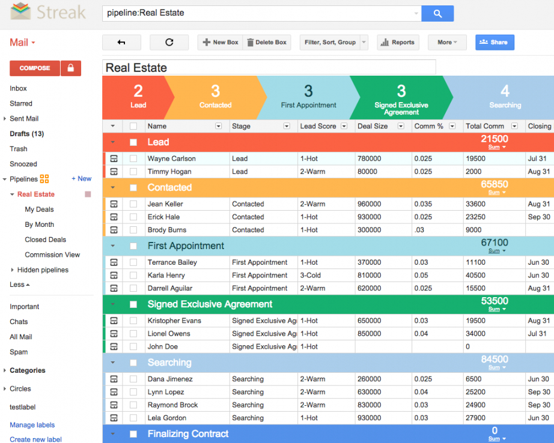The image size is (554, 443).
Task: Tick the Lead group header checkbox
Action: 133,142
